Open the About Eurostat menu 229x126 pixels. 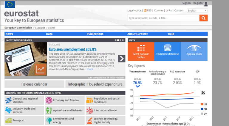click(x=137, y=34)
